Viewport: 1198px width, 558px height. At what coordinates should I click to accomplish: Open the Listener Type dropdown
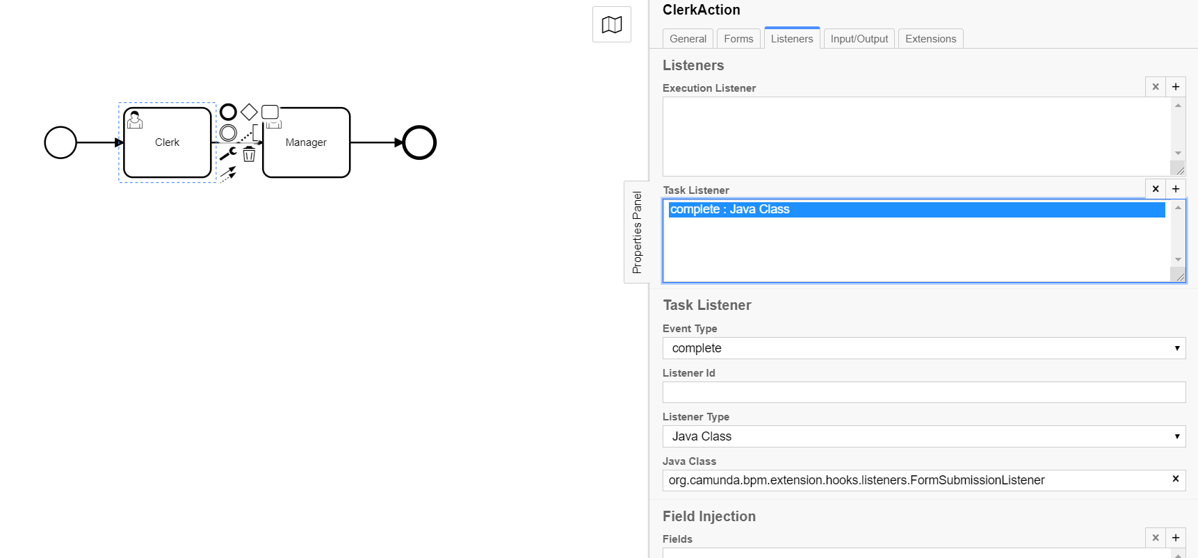(x=924, y=436)
